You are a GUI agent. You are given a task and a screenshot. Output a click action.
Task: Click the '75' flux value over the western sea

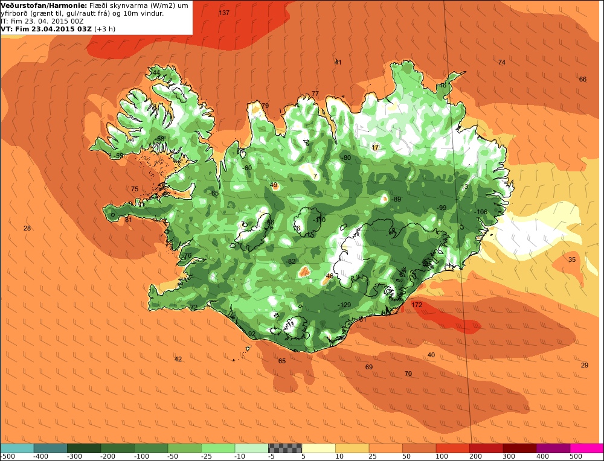click(x=135, y=189)
